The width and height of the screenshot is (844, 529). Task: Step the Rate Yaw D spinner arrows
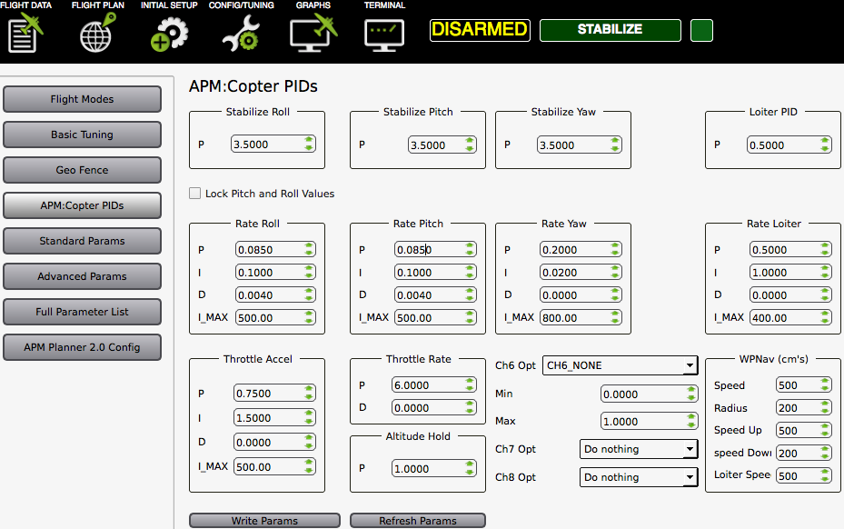(615, 294)
